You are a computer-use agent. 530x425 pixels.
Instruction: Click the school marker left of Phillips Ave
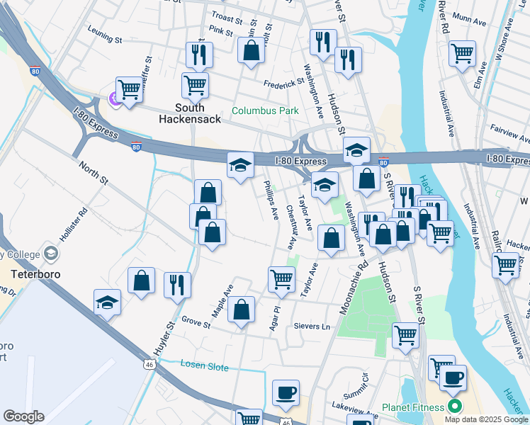coord(240,165)
